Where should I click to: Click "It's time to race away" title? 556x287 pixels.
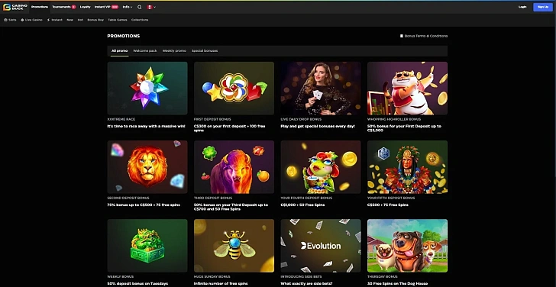[x=146, y=126]
